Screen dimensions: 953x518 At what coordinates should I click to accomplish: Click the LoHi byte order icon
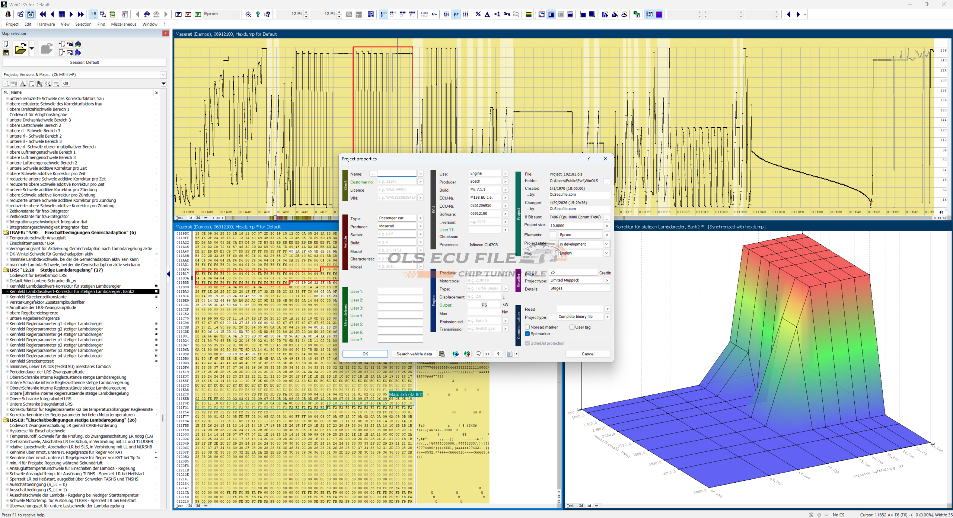(x=424, y=14)
